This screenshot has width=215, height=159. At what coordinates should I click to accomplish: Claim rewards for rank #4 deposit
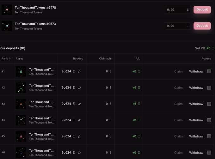coord(178,120)
